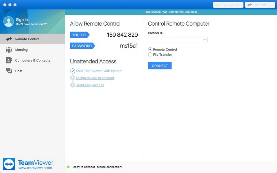Expand the Partner ID dropdown arrow
This screenshot has height=173, width=277.
pos(205,40)
